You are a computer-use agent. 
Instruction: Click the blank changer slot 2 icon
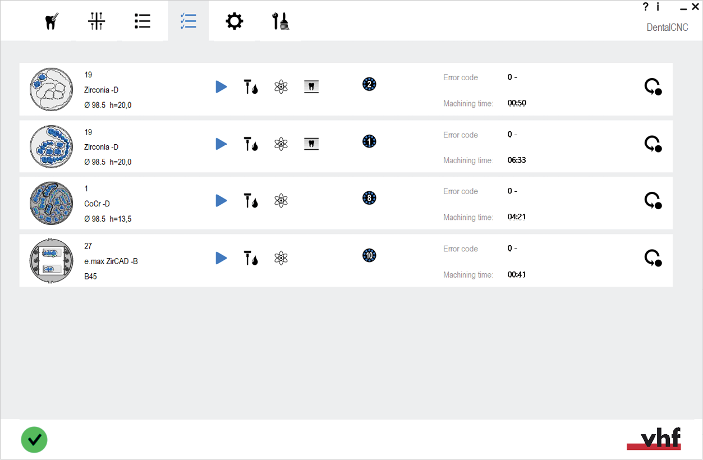(x=369, y=84)
